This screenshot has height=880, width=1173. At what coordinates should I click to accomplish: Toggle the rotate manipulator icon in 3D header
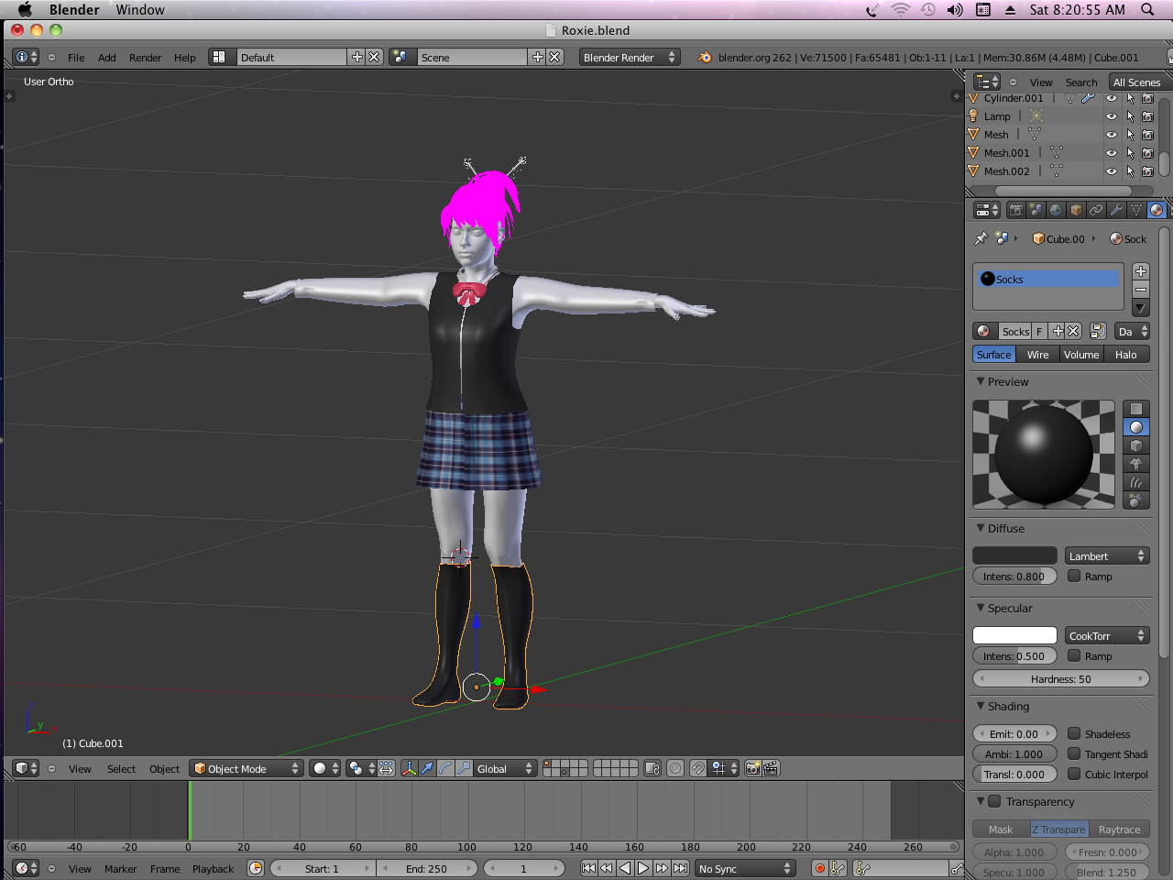click(445, 768)
